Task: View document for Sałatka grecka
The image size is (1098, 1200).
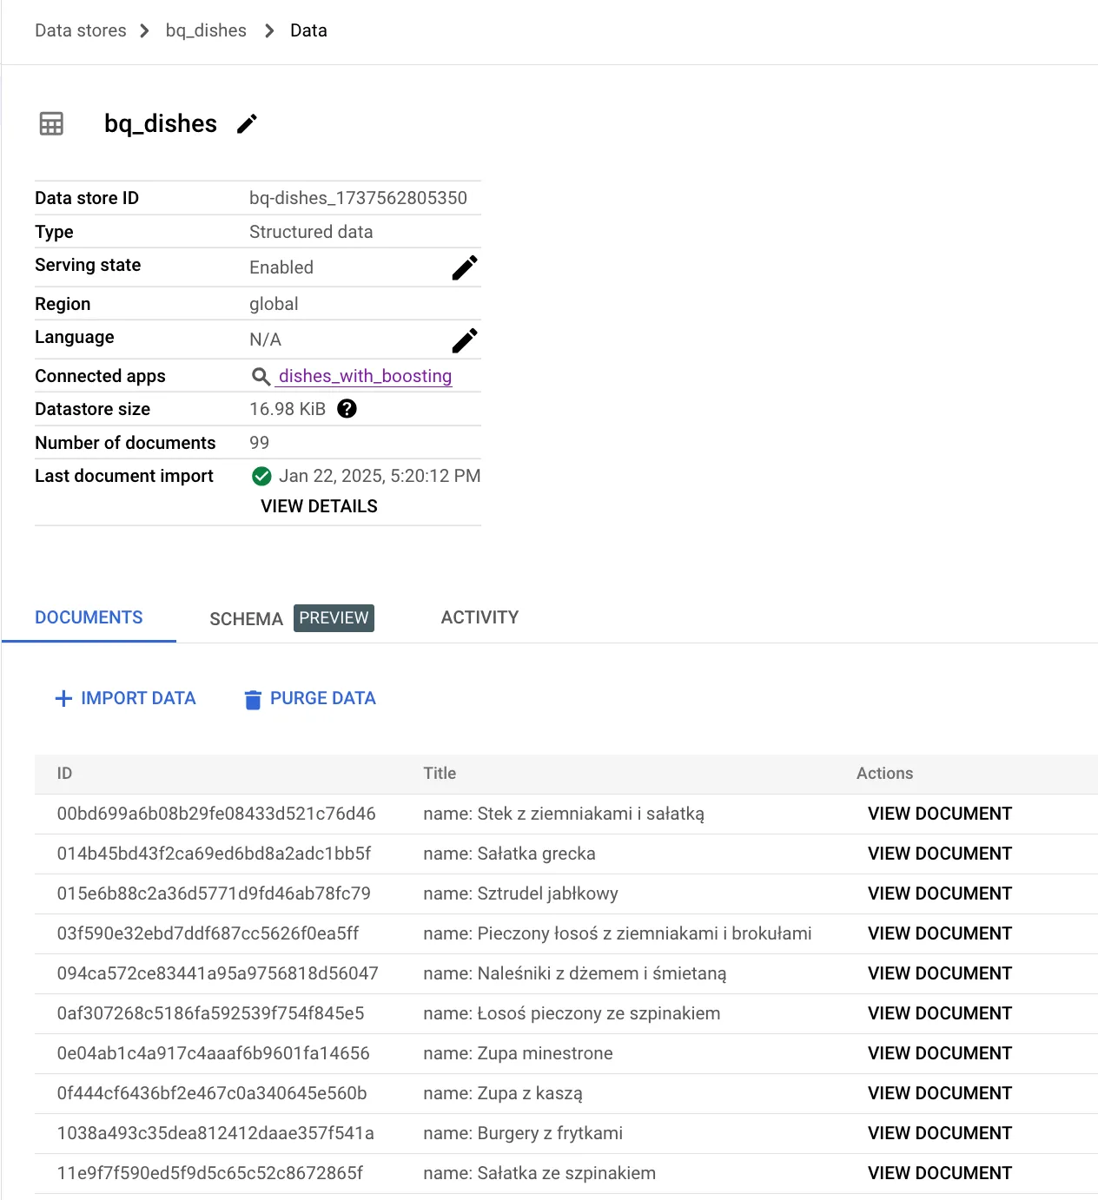Action: click(939, 854)
